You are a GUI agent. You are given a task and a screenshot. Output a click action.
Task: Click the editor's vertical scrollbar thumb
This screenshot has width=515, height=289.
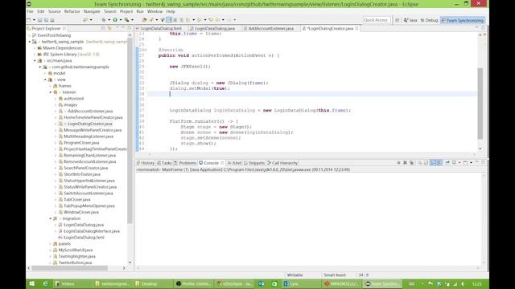coord(480,104)
